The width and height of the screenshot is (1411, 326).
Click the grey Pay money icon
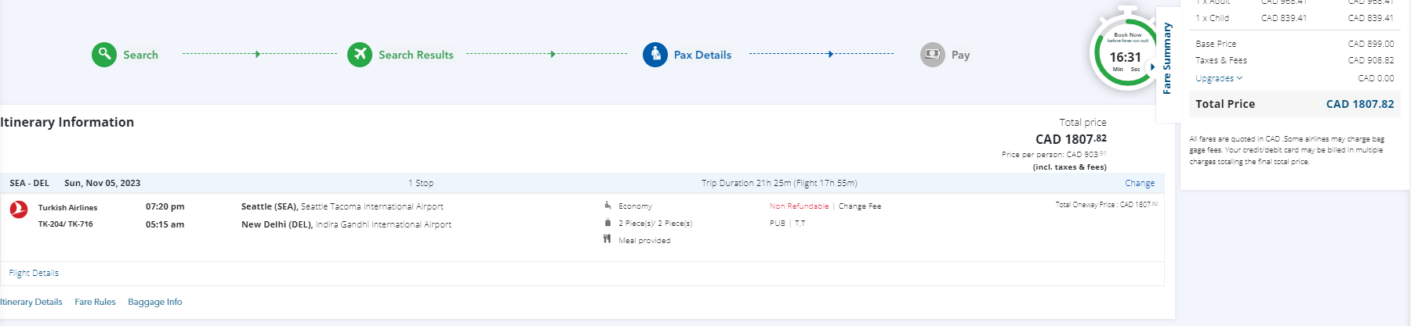(x=932, y=55)
